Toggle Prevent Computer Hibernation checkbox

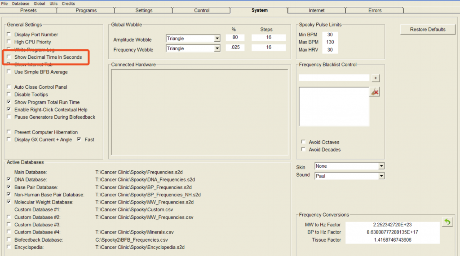9,132
